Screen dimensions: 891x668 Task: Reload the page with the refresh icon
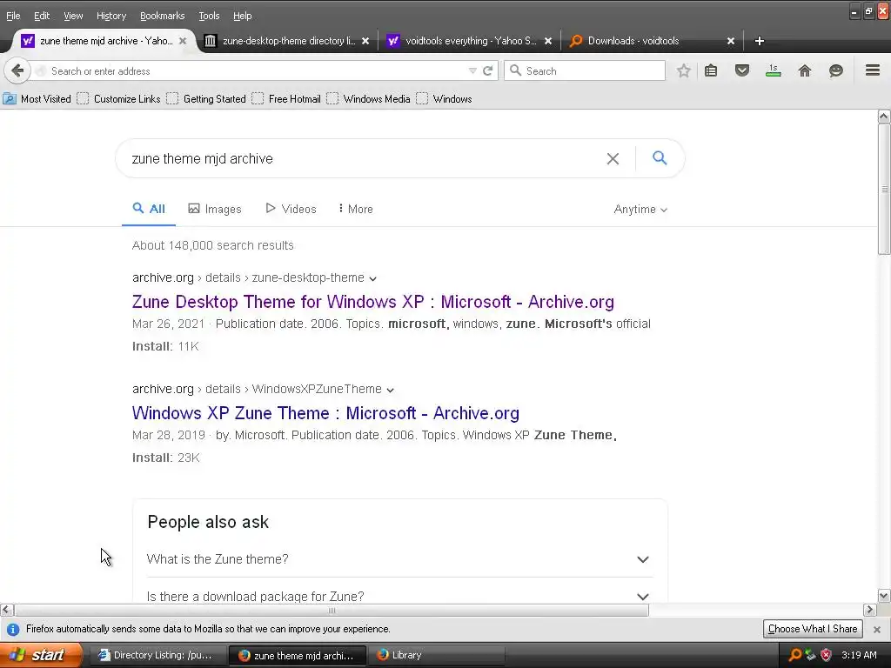coord(487,71)
